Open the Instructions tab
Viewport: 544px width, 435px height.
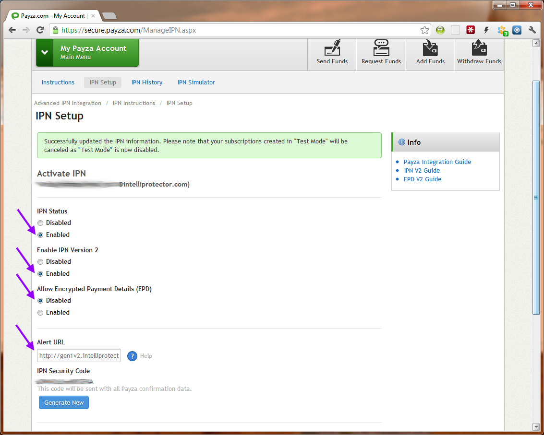[x=58, y=82]
